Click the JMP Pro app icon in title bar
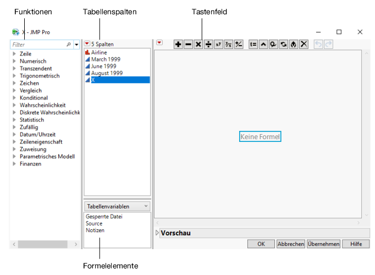Viewport: 375px width, 275px height. pos(16,32)
